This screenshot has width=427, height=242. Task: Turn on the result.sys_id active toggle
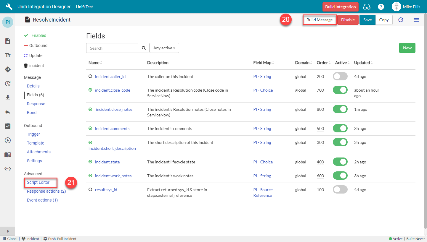click(x=340, y=190)
